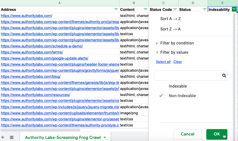The image size is (238, 141).
Task: Click the horizontal scrollbar thumb
Action: pyautogui.click(x=40, y=130)
